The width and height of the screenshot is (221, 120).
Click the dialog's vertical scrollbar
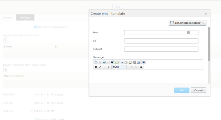[209, 44]
